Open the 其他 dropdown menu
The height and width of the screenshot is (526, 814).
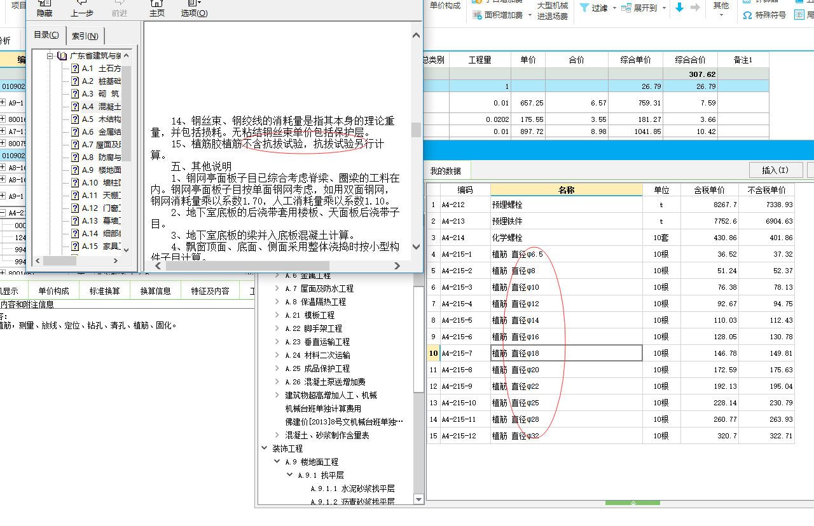tap(721, 10)
